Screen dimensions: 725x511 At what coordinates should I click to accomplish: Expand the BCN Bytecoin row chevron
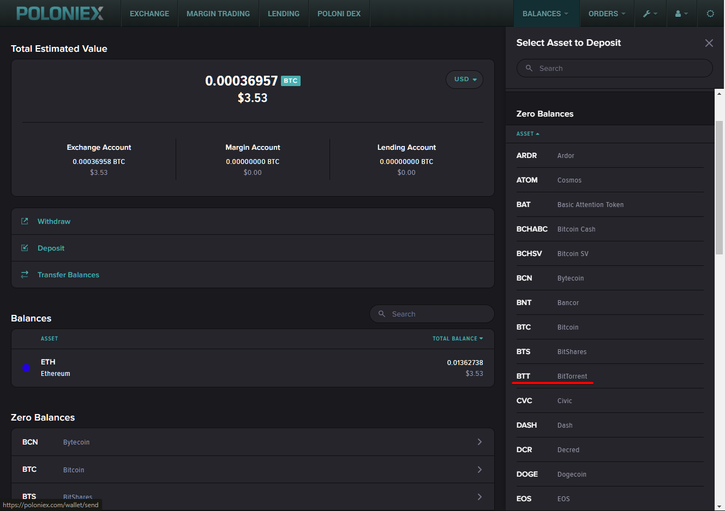point(480,442)
